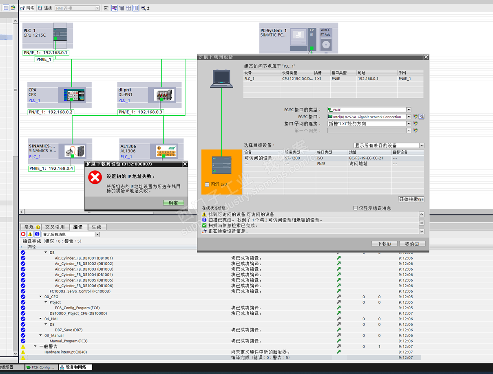Close the IP address failure error dialog
The image size is (493, 374).
(x=185, y=164)
